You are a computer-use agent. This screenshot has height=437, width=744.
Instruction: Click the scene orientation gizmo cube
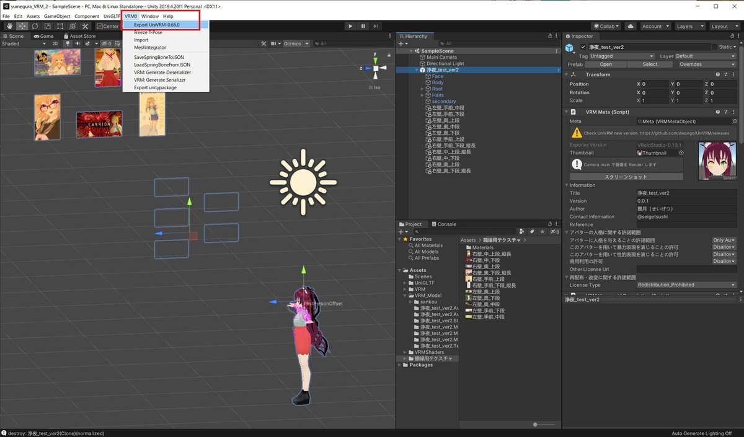[x=375, y=69]
